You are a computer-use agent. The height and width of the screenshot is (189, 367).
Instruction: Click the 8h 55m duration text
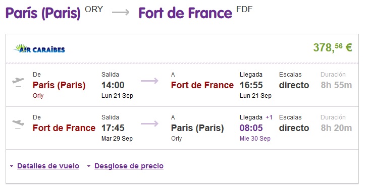coord(336,85)
